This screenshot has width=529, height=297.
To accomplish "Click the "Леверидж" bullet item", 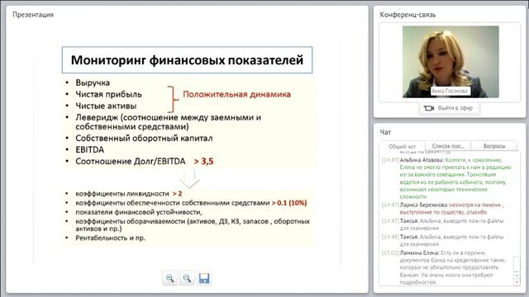I will point(169,122).
